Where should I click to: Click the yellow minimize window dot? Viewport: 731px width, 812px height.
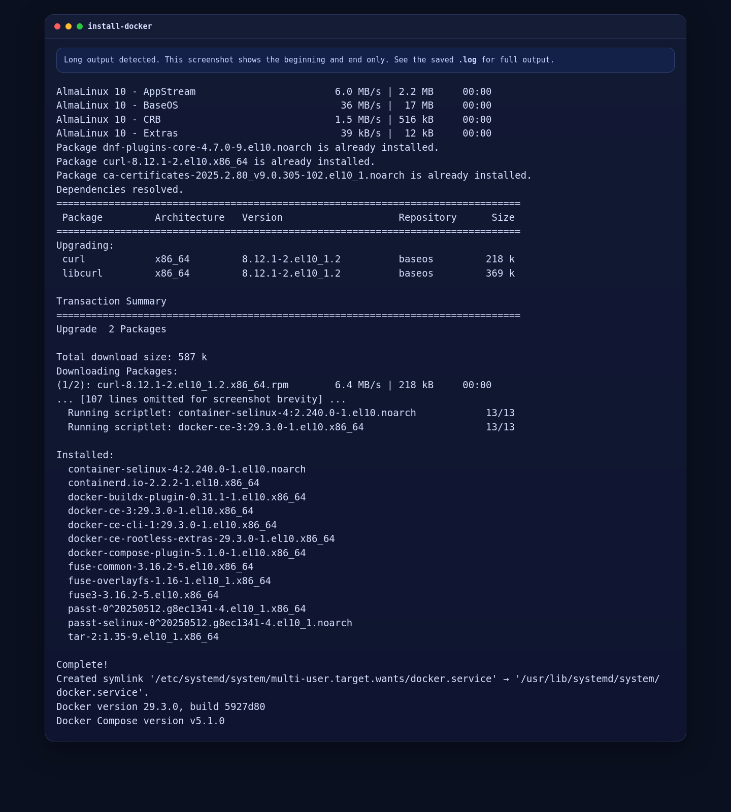(69, 26)
